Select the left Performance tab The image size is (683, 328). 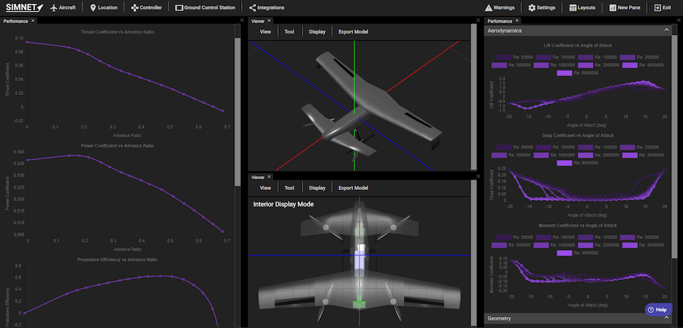(x=16, y=21)
